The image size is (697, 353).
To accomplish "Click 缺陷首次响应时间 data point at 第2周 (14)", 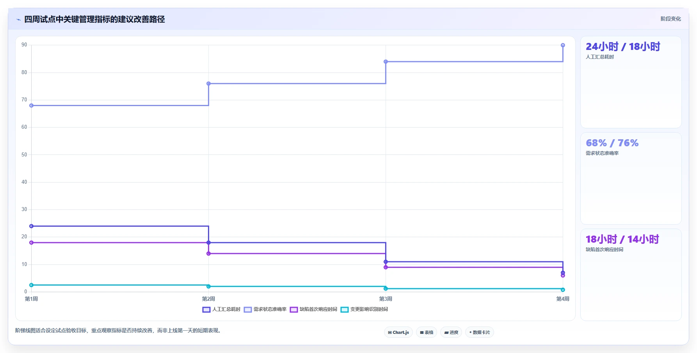I will [x=208, y=254].
